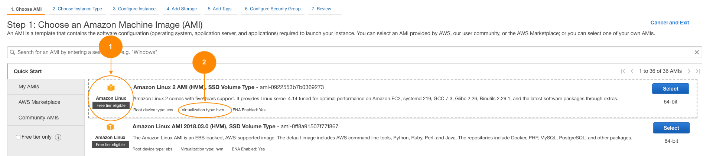Click 'ENA Enabled: Yes' on Amazon Linux 2 row
The width and height of the screenshot is (713, 156).
pyautogui.click(x=249, y=110)
